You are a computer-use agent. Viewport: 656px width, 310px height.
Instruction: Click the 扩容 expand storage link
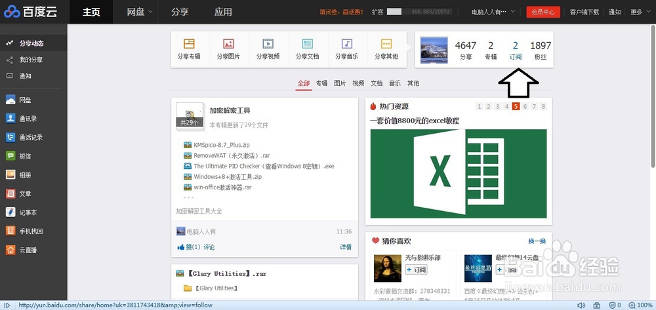pos(377,12)
